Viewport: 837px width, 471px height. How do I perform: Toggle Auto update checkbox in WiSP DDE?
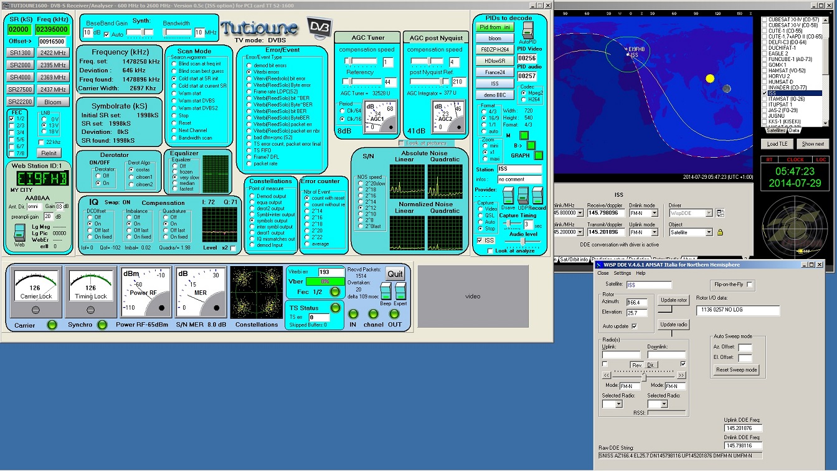click(x=634, y=326)
